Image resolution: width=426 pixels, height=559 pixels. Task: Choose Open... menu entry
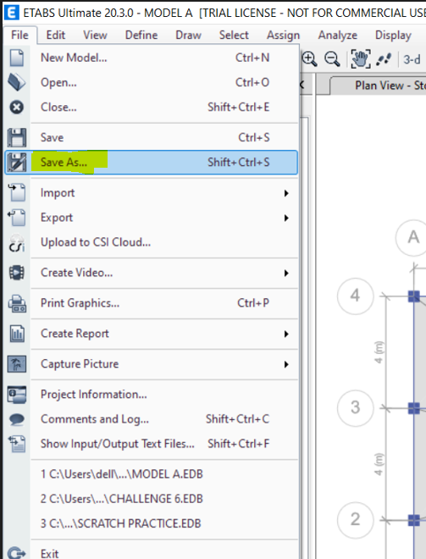click(152, 82)
